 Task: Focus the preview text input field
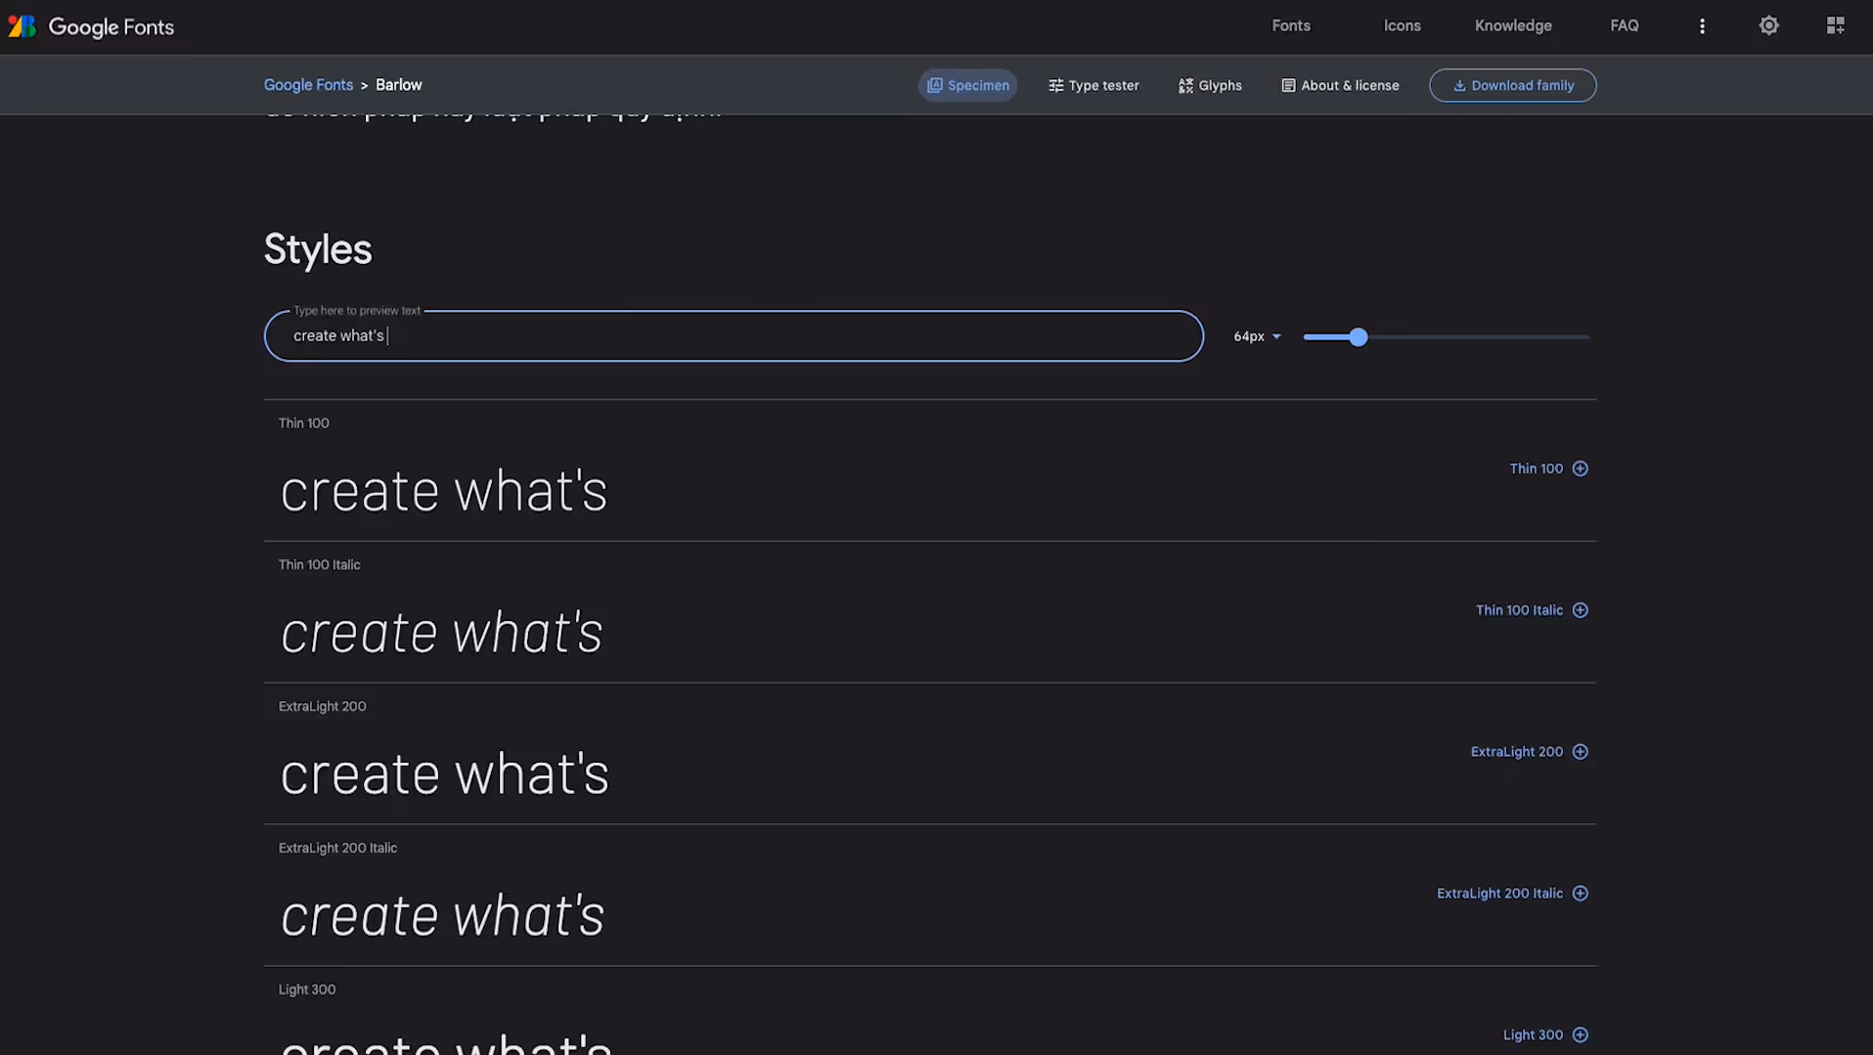coord(734,336)
